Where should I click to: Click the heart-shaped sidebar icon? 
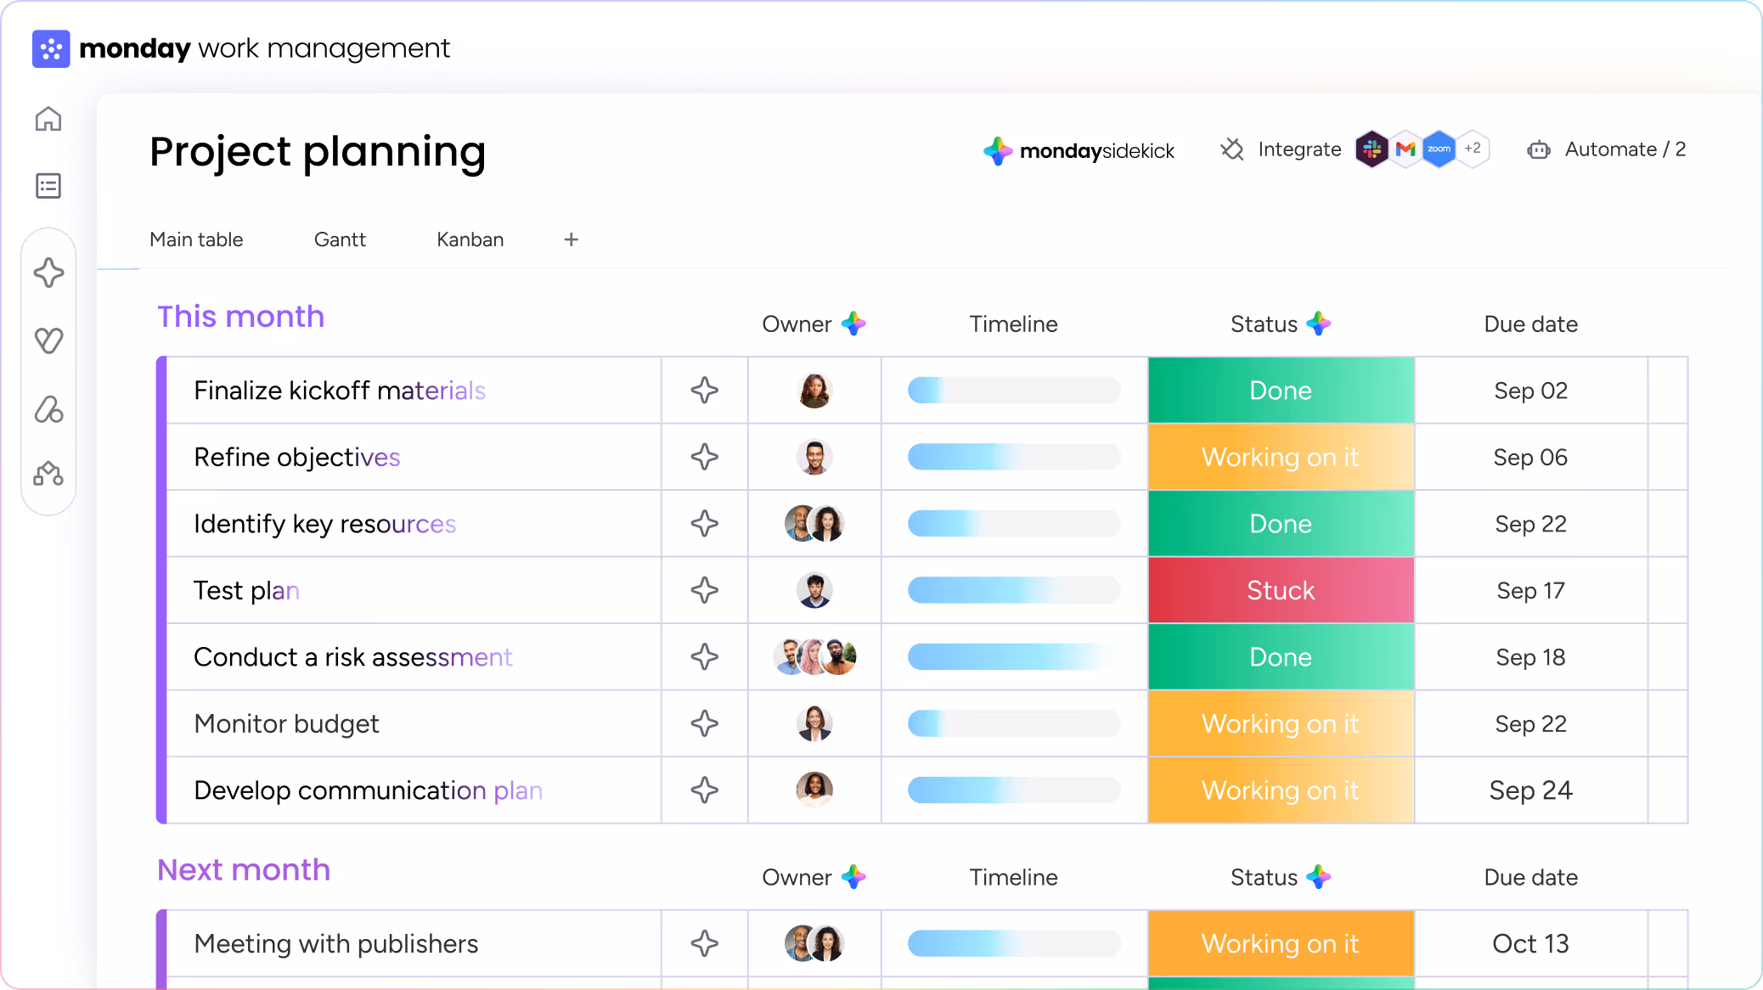click(x=48, y=340)
